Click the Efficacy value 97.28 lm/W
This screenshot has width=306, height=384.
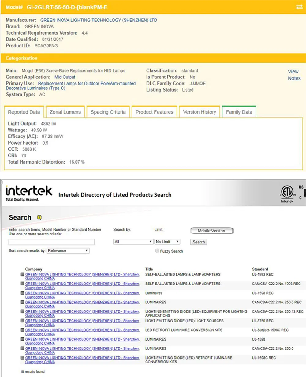52,137
